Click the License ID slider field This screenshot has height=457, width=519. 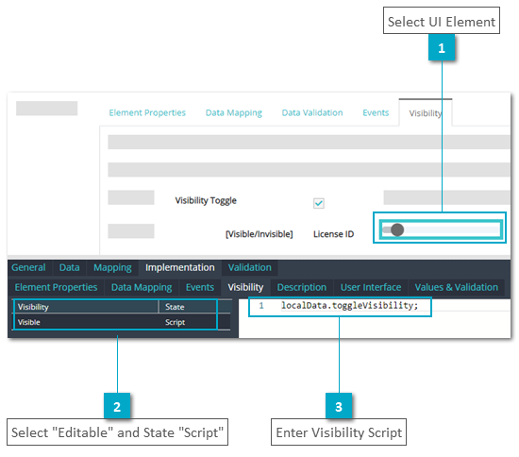coord(441,229)
